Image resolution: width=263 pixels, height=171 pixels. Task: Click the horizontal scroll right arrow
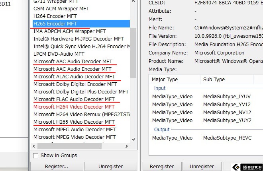pos(127,146)
